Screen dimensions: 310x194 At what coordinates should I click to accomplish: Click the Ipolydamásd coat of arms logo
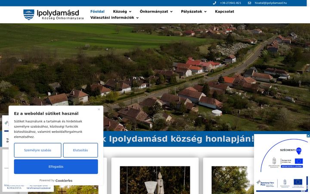pyautogui.click(x=29, y=15)
